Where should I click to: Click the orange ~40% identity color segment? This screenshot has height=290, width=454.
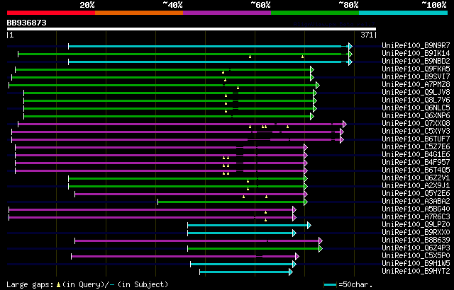coord(139,13)
